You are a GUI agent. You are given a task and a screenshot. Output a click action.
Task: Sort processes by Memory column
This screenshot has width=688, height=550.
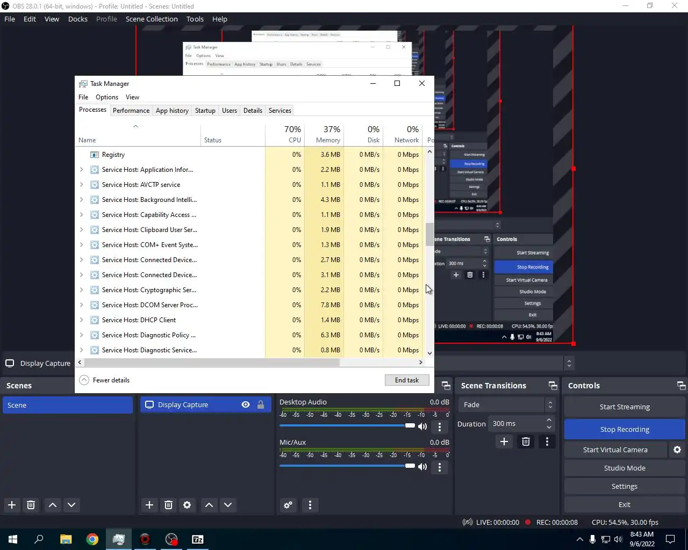coord(324,134)
